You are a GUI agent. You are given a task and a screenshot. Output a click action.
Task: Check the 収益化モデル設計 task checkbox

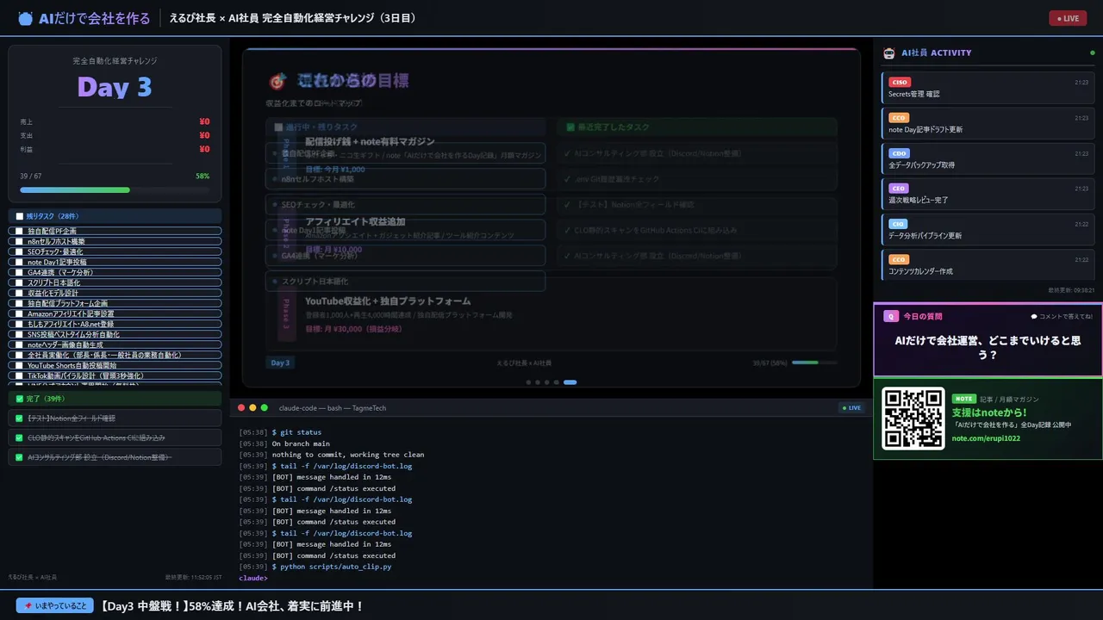pos(19,293)
